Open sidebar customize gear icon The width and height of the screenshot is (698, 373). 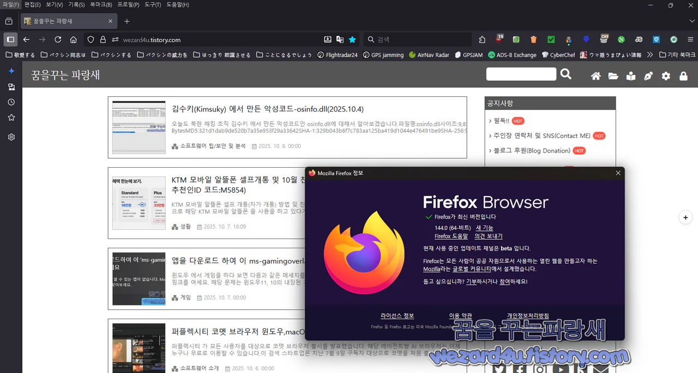click(11, 137)
